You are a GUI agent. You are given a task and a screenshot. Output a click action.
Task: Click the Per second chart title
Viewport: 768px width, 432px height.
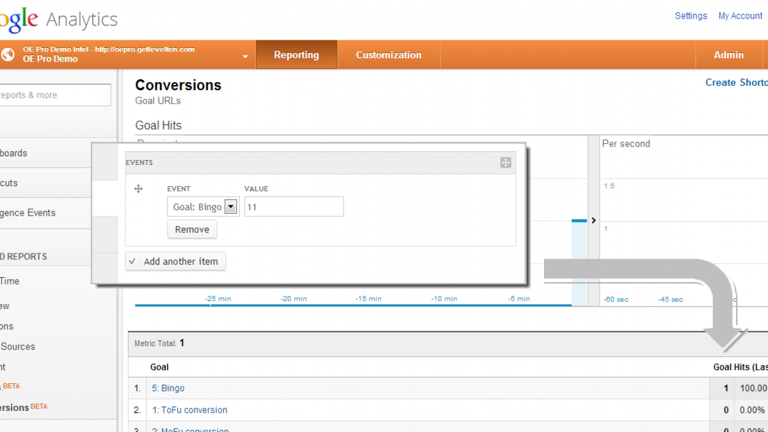[626, 144]
